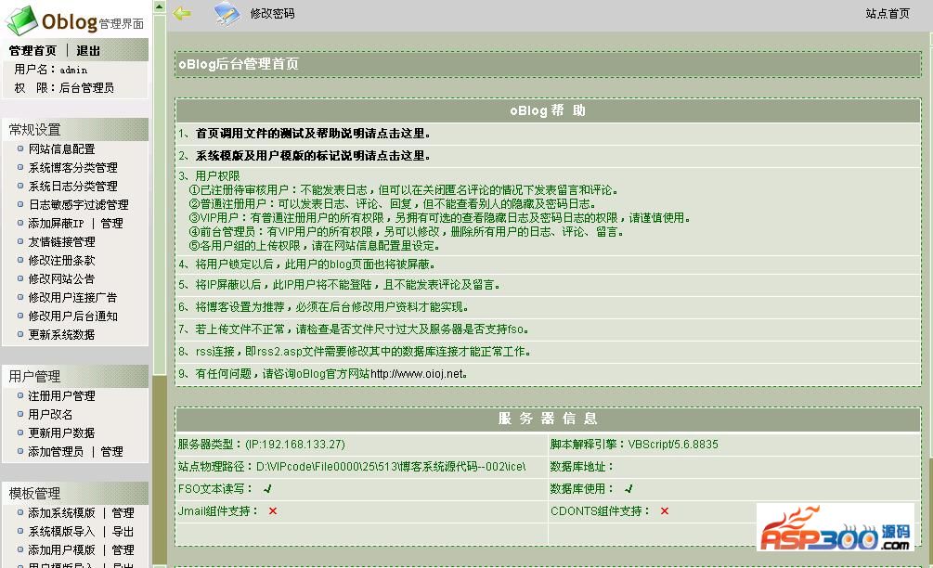Click the 模板管理 section header
The height and width of the screenshot is (568, 933).
(x=75, y=494)
